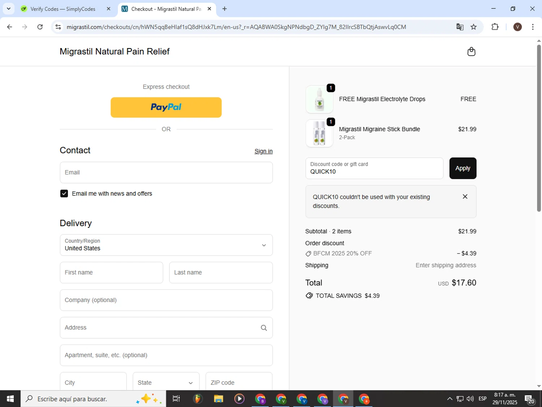542x407 pixels.
Task: Click the Windows taskbar search box
Action: [x=93, y=399]
